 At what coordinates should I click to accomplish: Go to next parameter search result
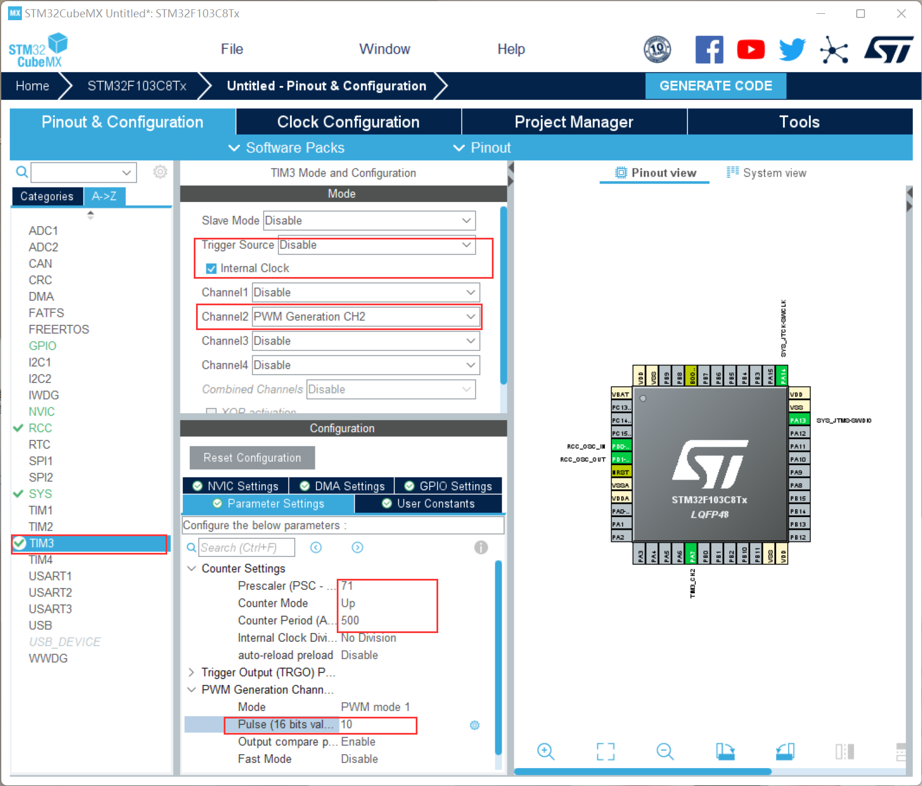click(x=357, y=547)
